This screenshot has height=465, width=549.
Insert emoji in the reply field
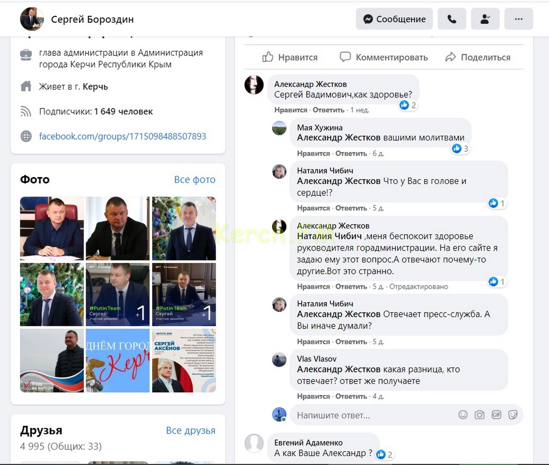pyautogui.click(x=463, y=415)
